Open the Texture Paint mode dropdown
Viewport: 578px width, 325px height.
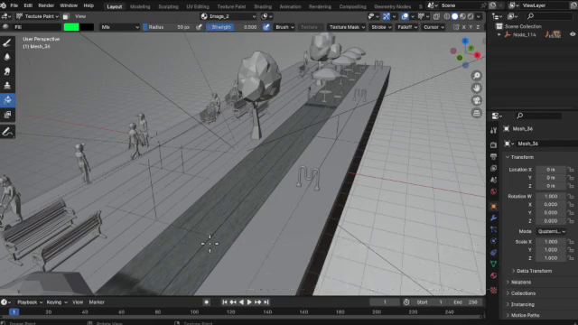[37, 16]
